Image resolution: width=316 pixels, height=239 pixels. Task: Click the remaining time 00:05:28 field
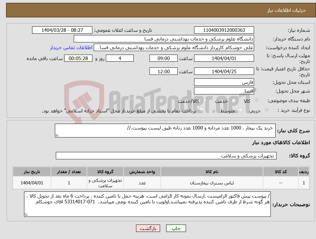78,58
